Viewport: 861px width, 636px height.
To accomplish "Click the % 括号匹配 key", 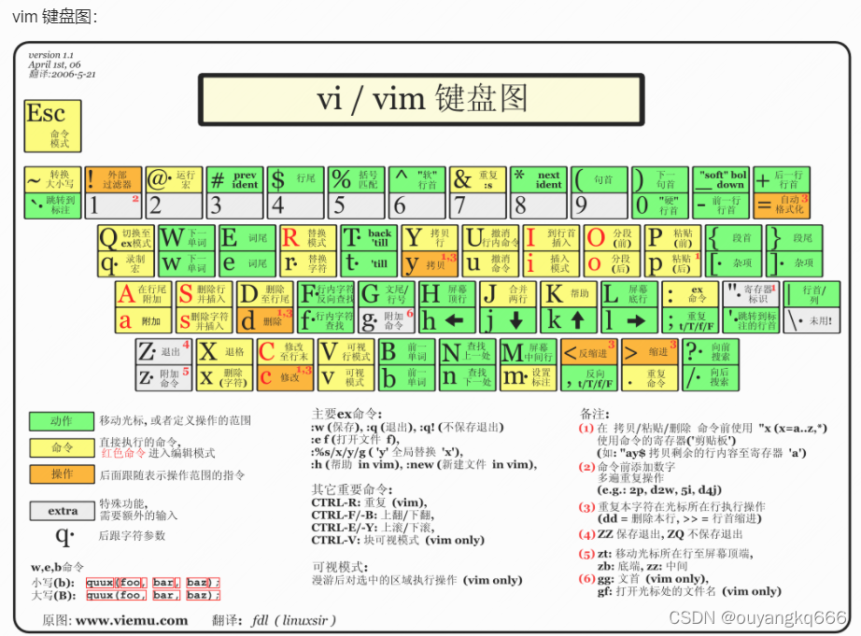I will point(357,179).
